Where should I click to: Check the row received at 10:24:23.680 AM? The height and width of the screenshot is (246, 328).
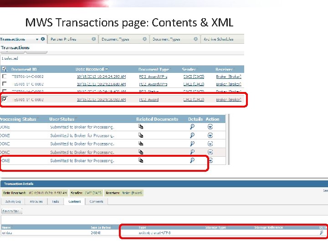[x=4, y=84]
